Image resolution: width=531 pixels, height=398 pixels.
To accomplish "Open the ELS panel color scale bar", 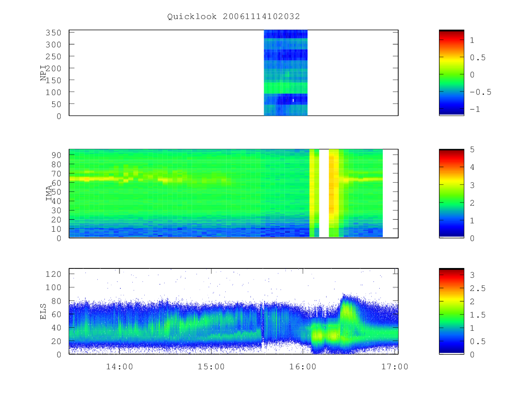I will pyautogui.click(x=451, y=311).
